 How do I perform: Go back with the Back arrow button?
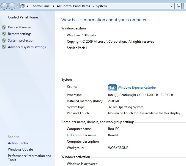(x=4, y=6)
